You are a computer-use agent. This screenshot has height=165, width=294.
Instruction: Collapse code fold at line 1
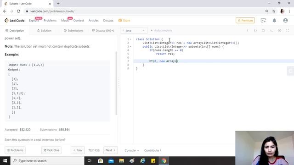click(130, 39)
